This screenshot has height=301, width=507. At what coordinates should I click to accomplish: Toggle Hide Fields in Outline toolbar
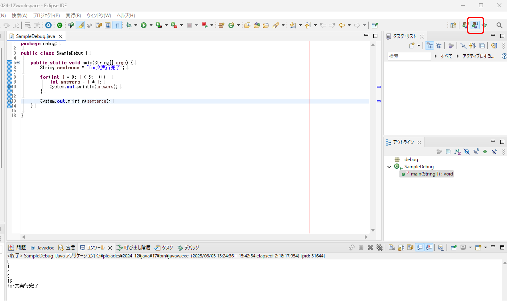(467, 152)
